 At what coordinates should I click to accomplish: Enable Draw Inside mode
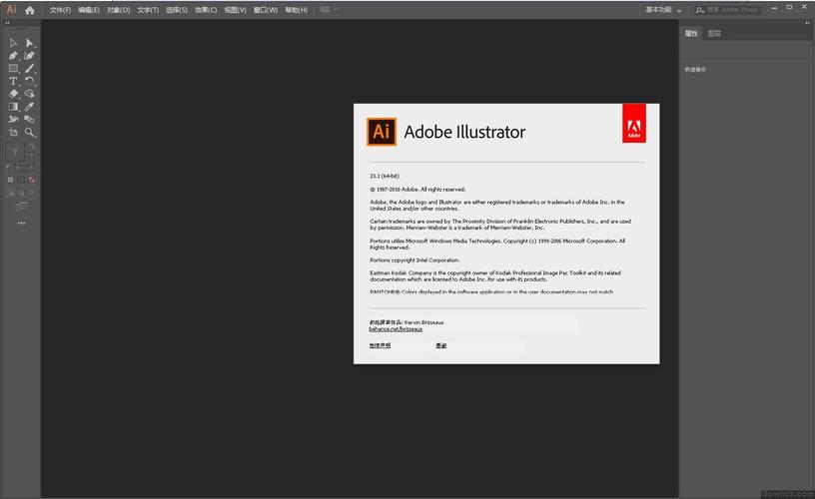point(31,194)
